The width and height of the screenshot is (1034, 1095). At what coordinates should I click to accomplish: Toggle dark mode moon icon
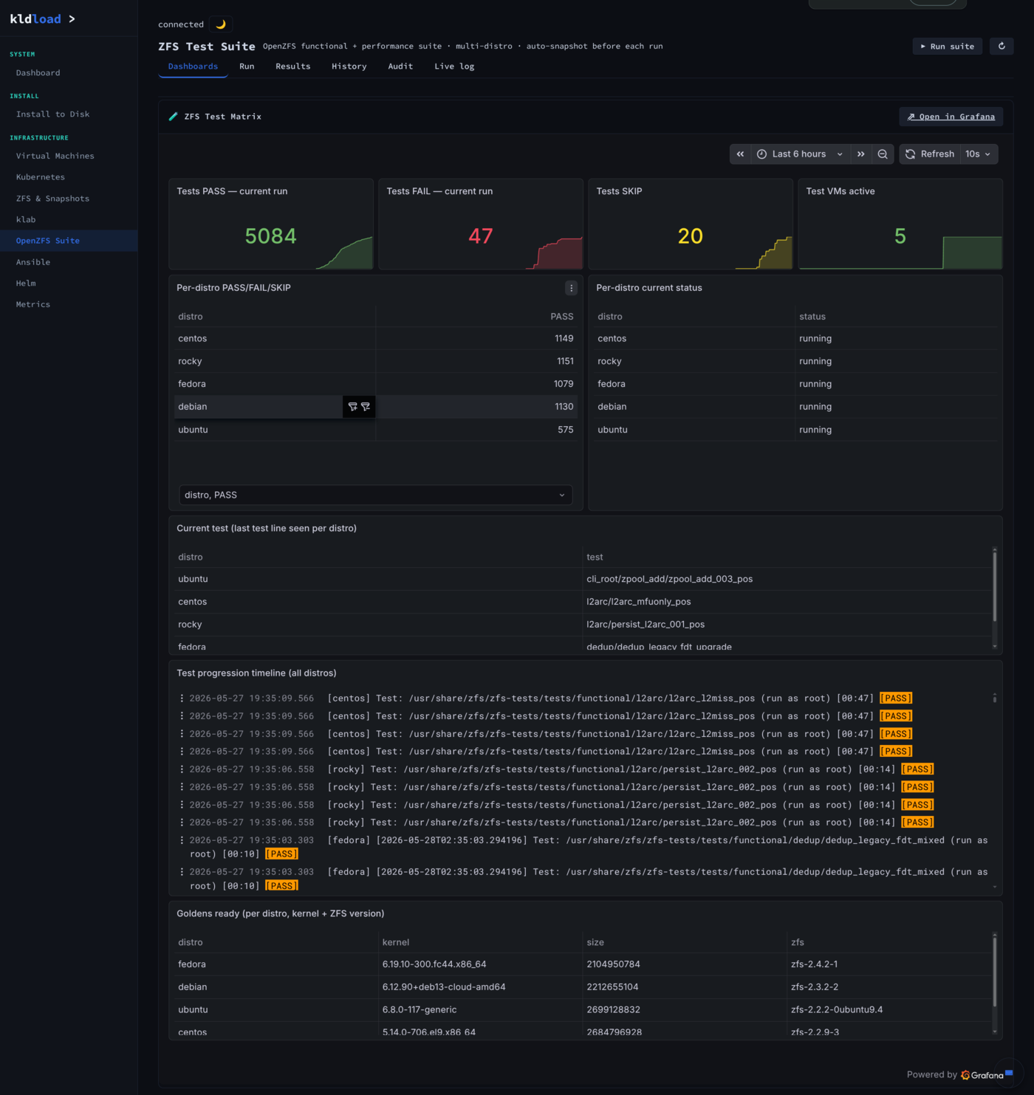click(x=221, y=24)
